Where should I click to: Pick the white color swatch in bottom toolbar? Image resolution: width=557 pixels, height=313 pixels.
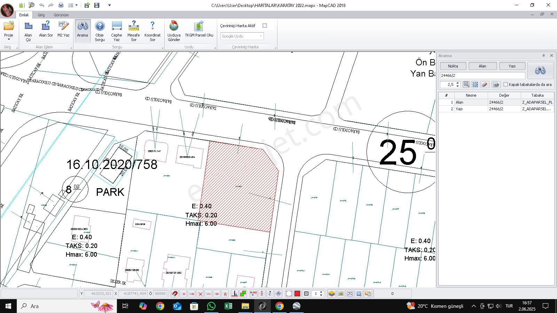point(289,294)
